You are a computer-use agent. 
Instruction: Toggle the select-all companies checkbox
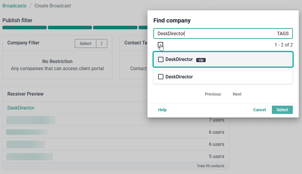click(160, 45)
